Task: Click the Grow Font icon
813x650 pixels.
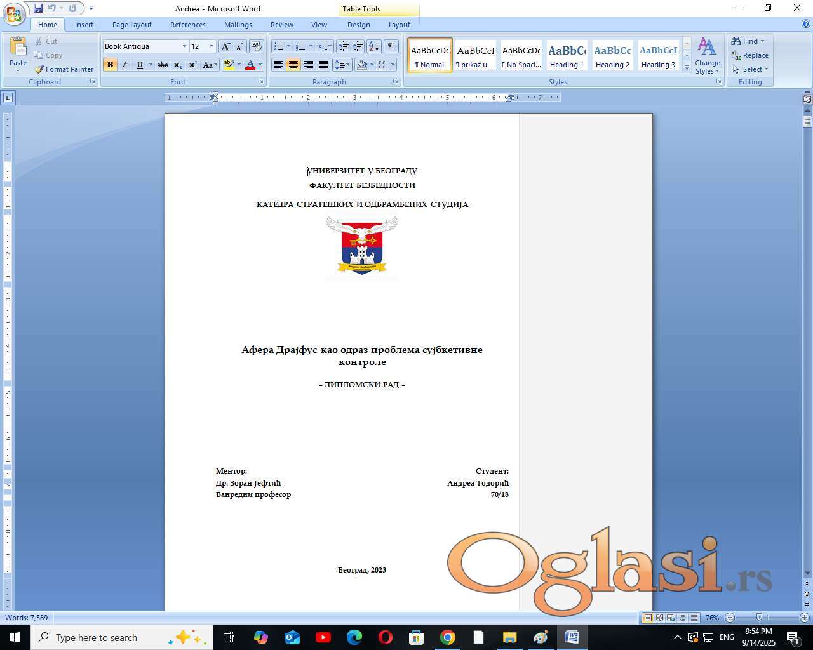Action: coord(225,46)
